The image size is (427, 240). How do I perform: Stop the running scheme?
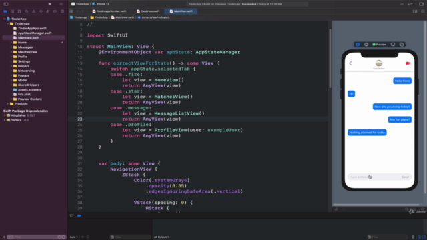[x=61, y=4]
